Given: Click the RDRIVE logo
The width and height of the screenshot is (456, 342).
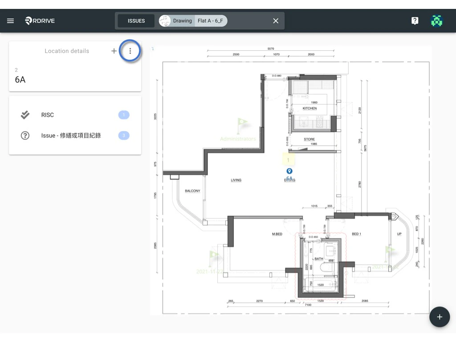Looking at the screenshot, I should [40, 20].
